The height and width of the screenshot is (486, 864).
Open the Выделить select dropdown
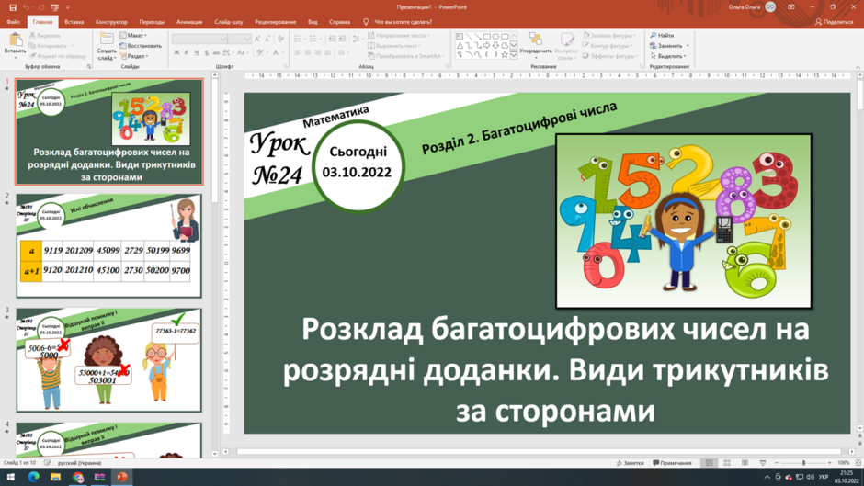click(x=668, y=56)
